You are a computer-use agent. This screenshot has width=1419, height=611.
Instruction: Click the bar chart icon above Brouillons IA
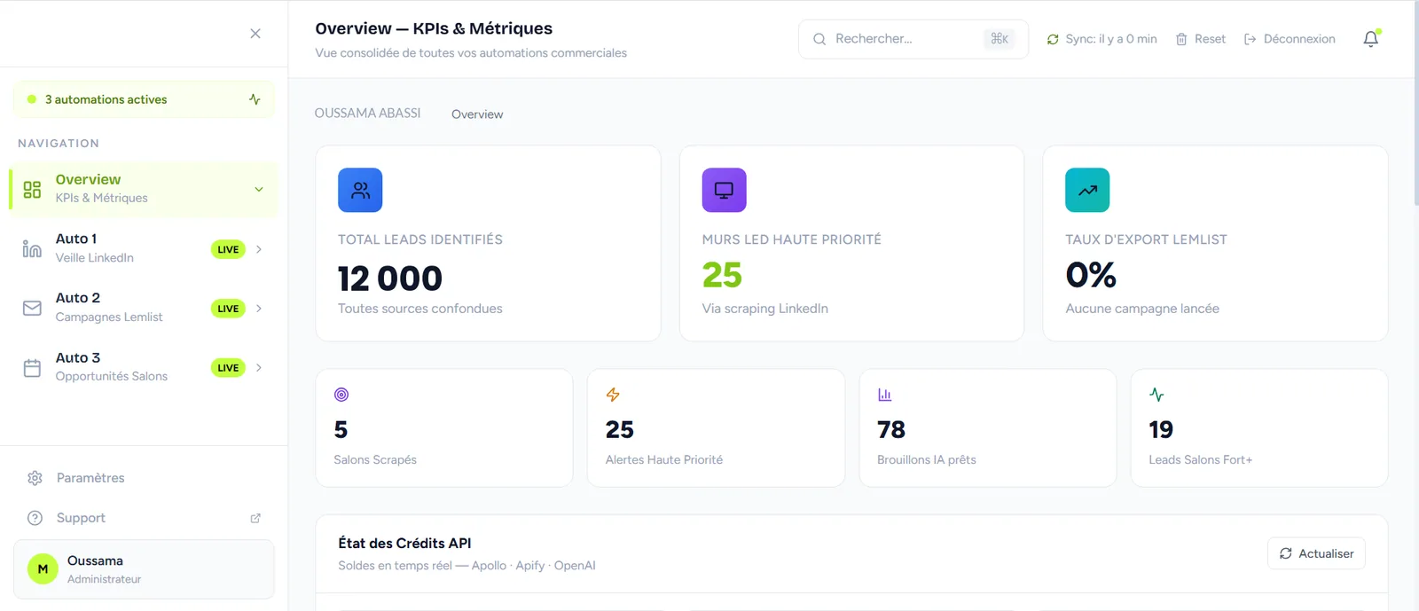tap(884, 395)
